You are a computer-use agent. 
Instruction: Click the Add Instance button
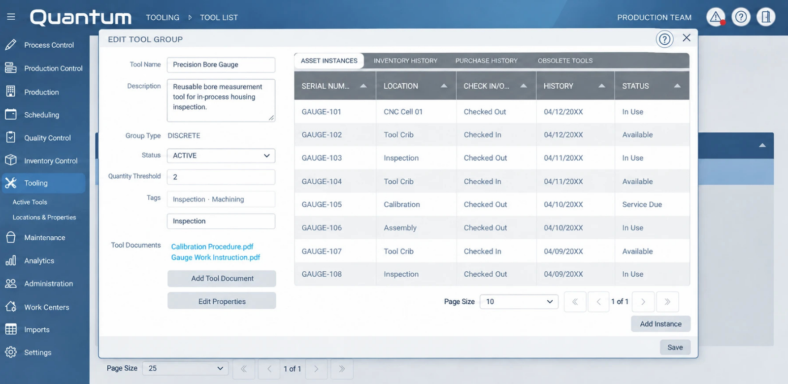[661, 324]
